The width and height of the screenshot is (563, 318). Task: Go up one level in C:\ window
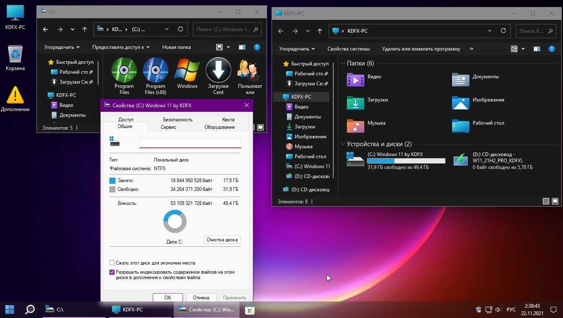[x=84, y=29]
